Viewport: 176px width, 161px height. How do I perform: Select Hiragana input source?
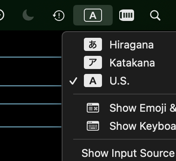tap(119, 44)
